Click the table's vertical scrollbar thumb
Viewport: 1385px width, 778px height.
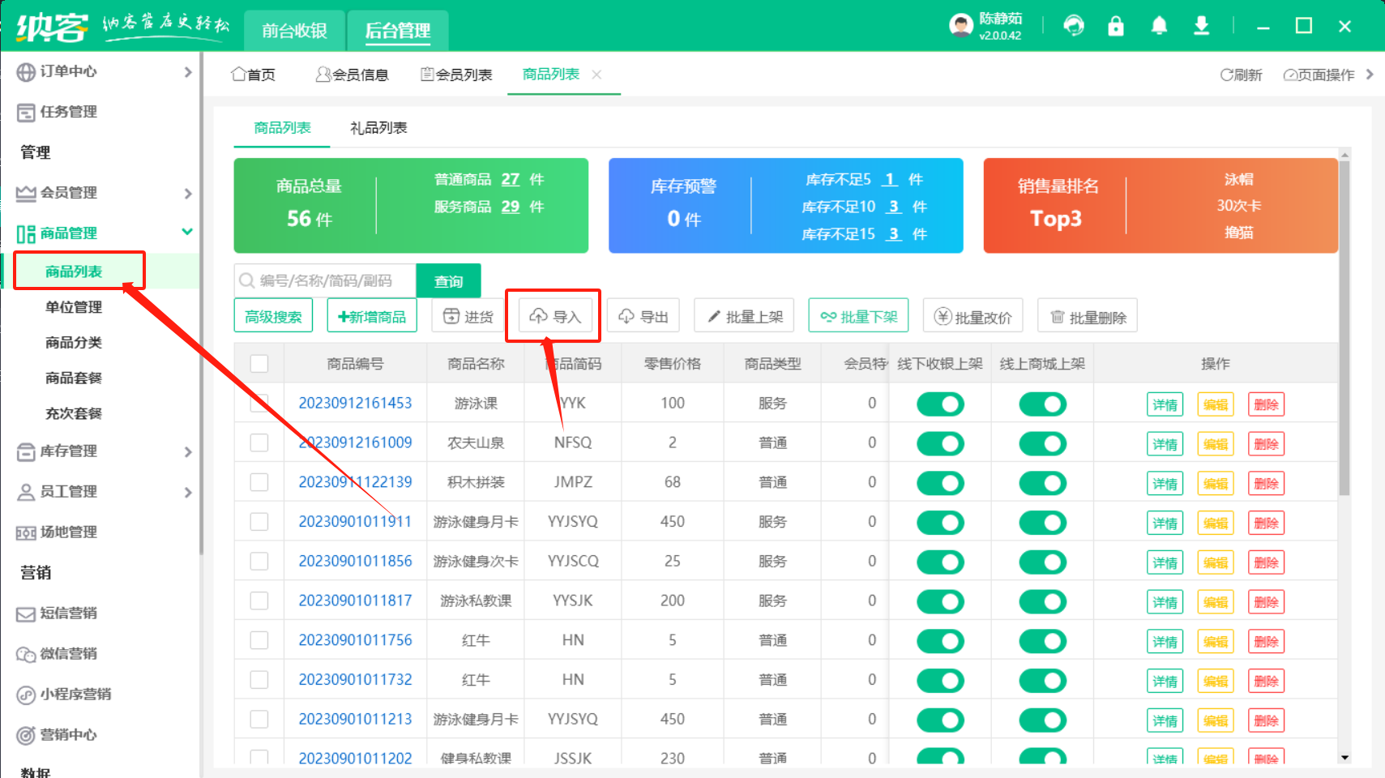1344,324
